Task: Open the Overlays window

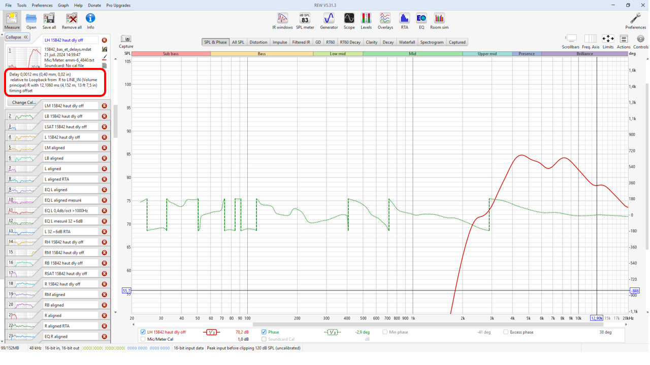Action: coord(385,20)
